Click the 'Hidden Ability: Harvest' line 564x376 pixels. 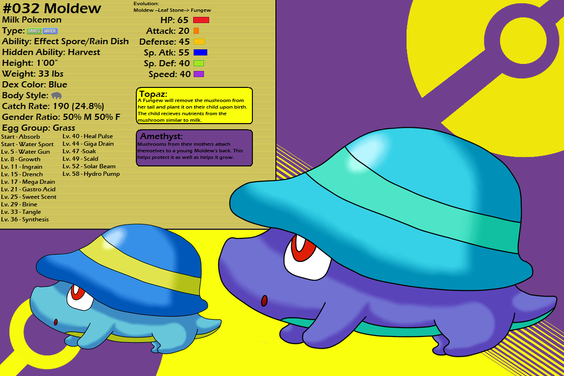point(51,52)
